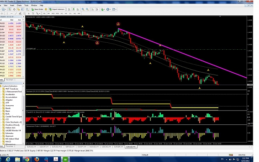The height and width of the screenshot is (162, 259).
Task: Toggle the Navigator window icon
Action: tap(19, 9)
